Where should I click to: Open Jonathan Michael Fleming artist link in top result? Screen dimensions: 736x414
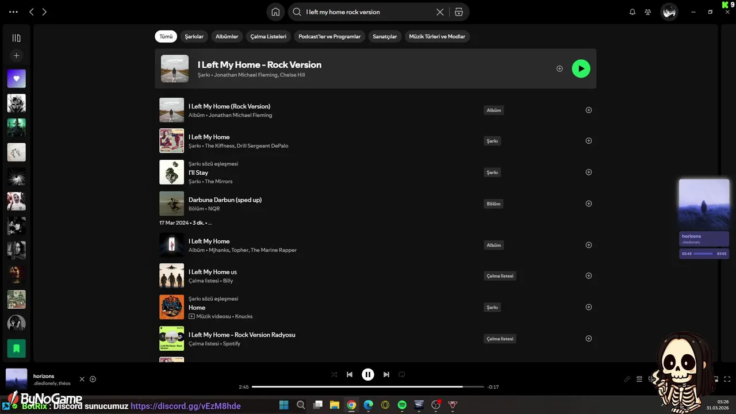[246, 75]
